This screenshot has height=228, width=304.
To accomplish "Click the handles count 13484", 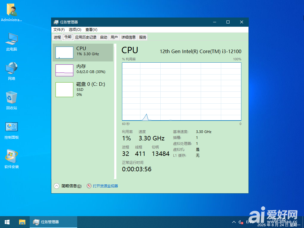I will tap(161, 154).
